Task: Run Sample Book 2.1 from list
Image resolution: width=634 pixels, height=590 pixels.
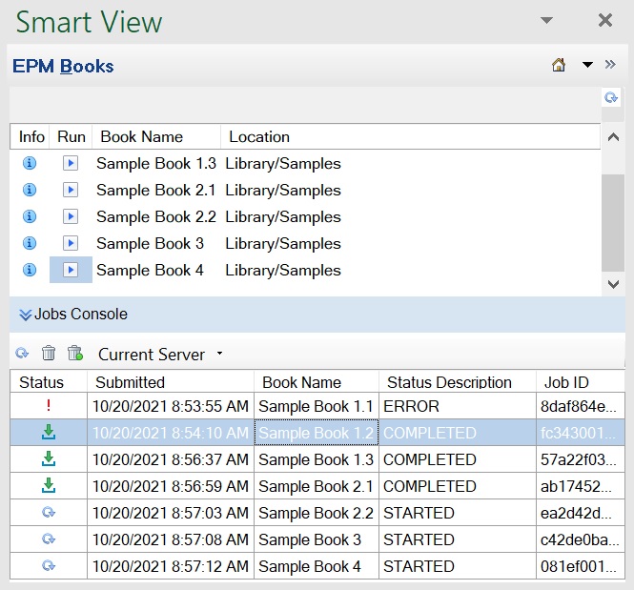Action: 71,191
